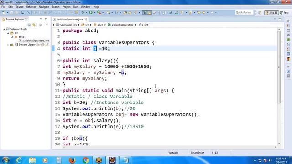The width and height of the screenshot is (292, 164).
Task: Open the Edit menu
Action: pos(10,7)
